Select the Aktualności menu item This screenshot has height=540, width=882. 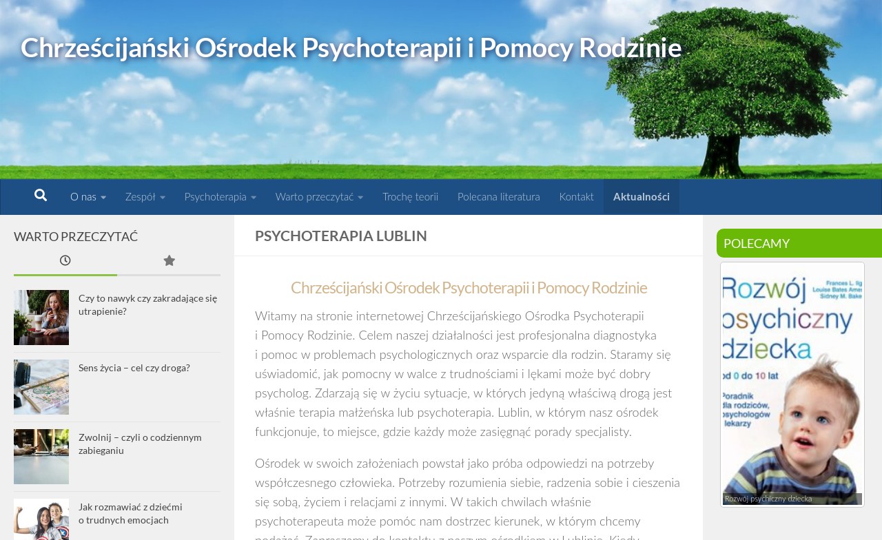641,197
